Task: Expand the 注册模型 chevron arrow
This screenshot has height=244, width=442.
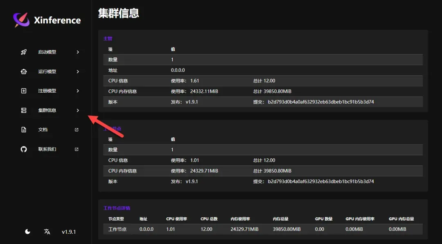Action: (78, 91)
